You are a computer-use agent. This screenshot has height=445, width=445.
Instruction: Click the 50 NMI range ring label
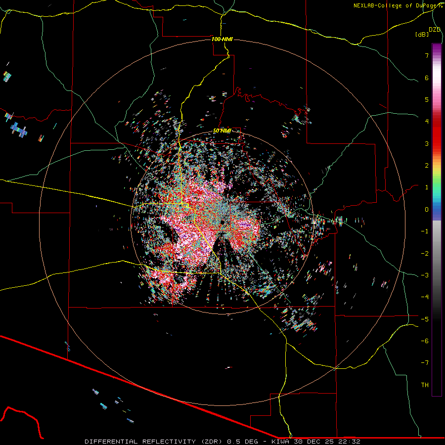point(222,131)
